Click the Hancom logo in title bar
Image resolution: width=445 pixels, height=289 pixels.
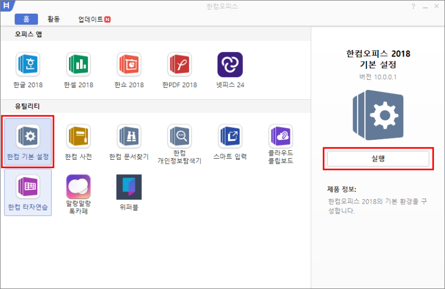6,6
